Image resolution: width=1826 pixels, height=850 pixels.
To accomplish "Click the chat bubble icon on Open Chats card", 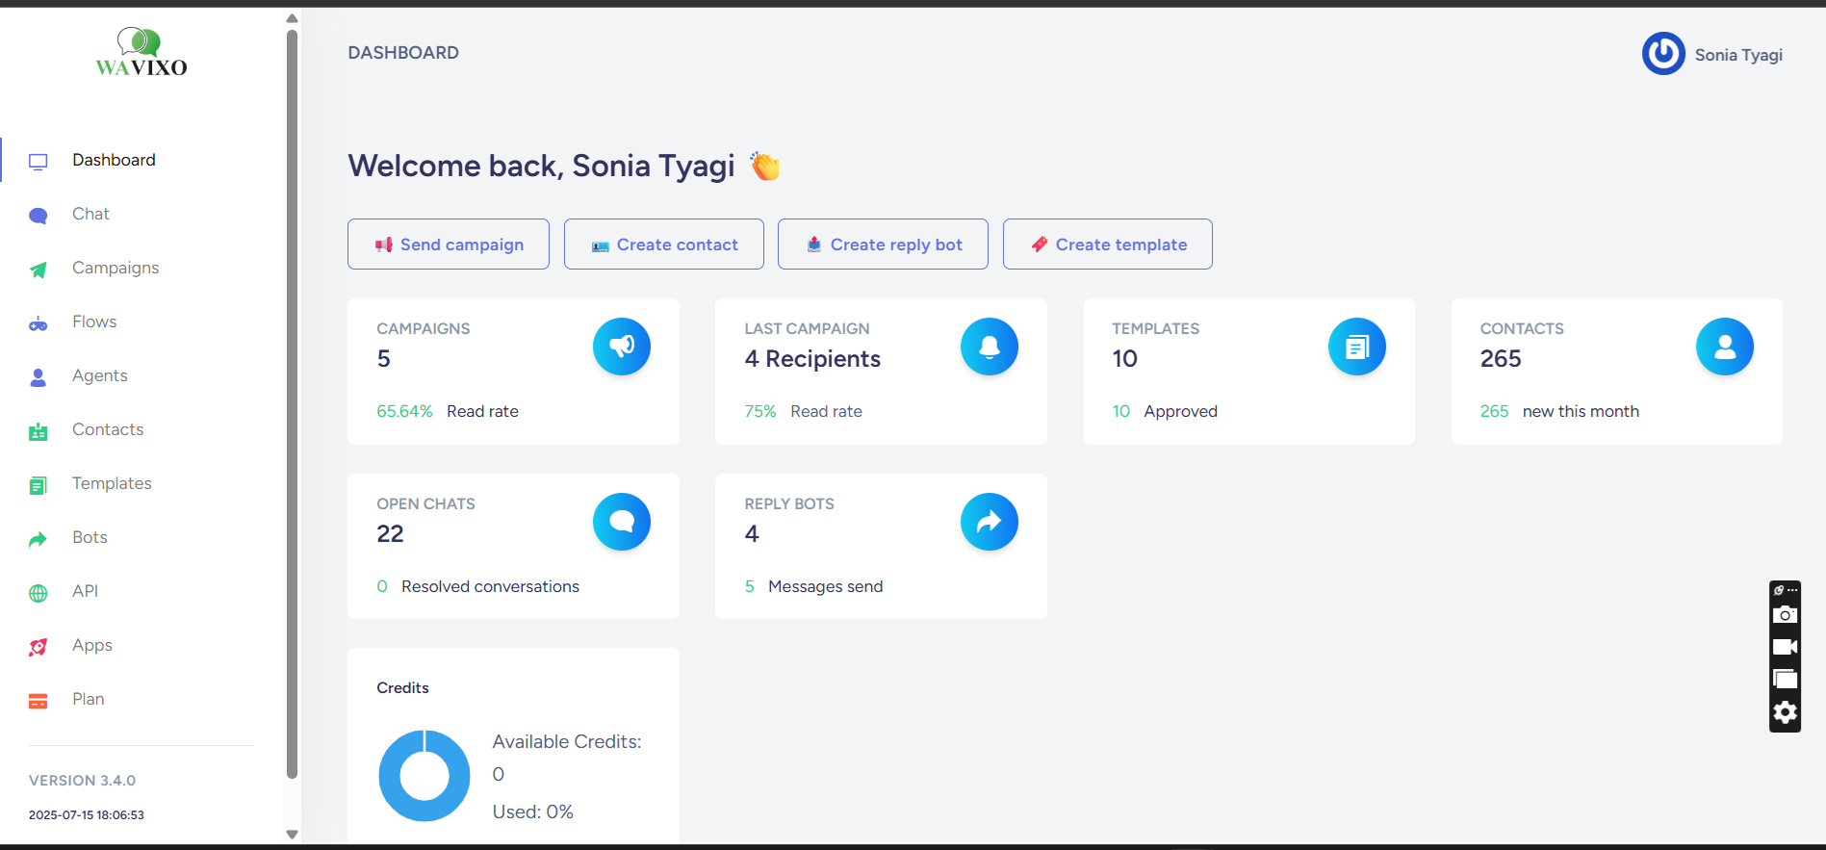I will point(622,522).
